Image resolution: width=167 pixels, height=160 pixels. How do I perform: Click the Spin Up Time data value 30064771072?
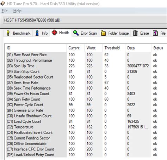[138, 66]
